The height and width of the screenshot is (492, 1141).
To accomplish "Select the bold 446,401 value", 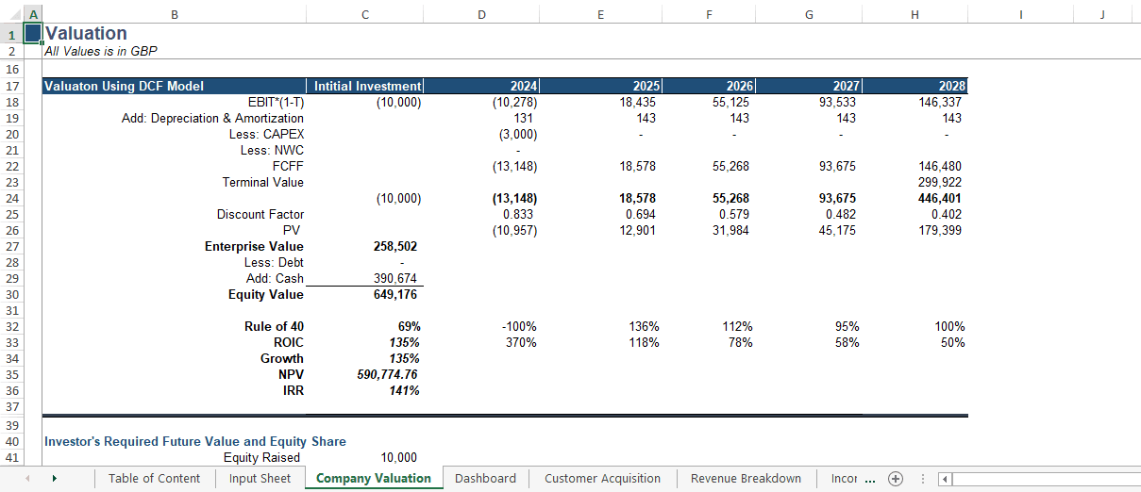I will [940, 198].
